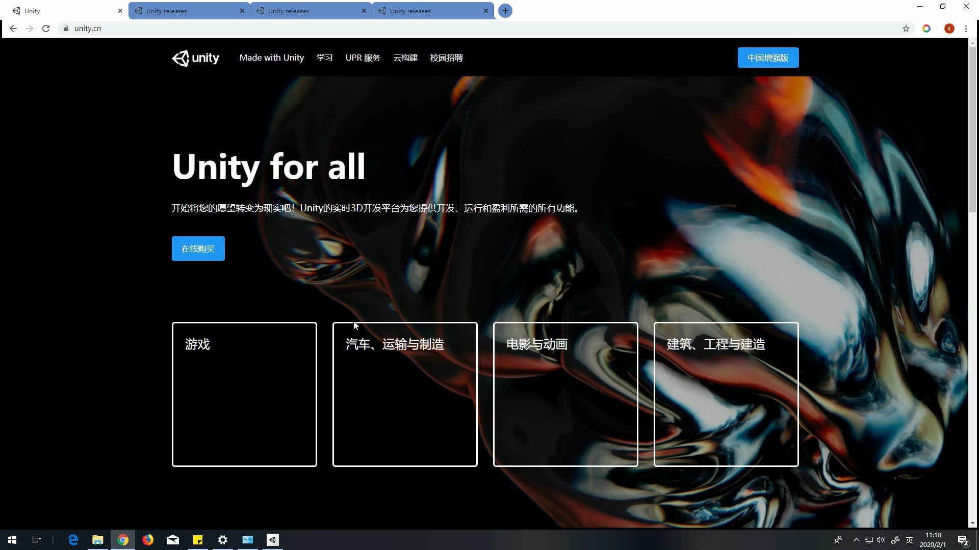Click the Unity logo in header
Image resolution: width=979 pixels, height=550 pixels.
[195, 58]
